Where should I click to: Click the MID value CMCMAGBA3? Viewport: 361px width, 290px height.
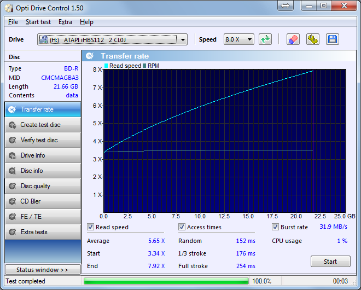[x=60, y=78]
